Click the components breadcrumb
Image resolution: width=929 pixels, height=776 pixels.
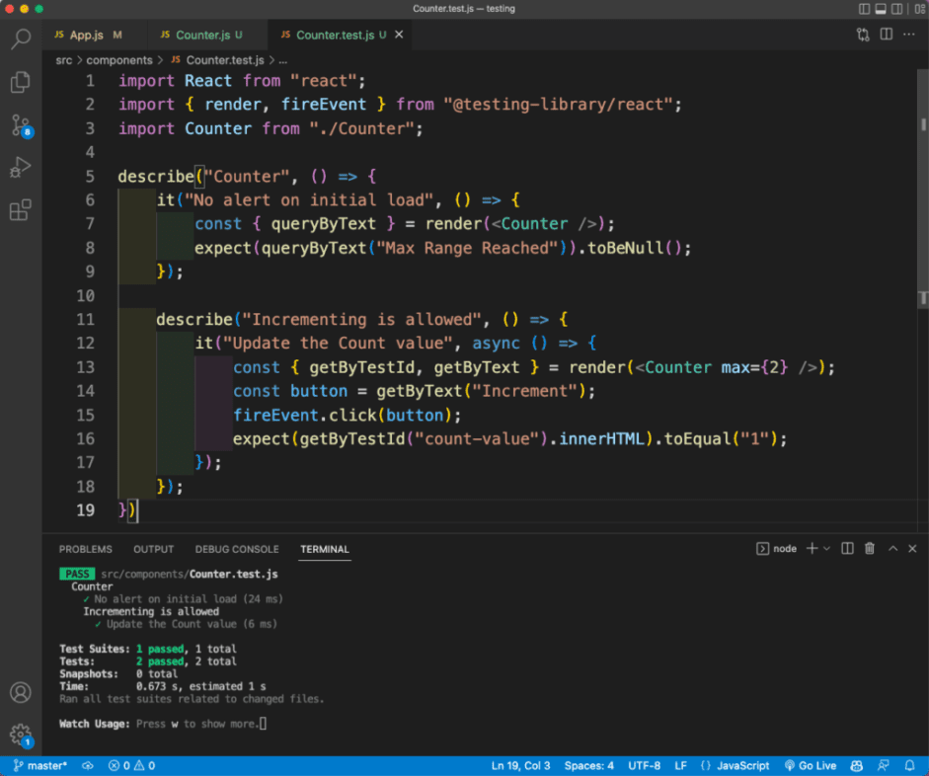point(119,60)
